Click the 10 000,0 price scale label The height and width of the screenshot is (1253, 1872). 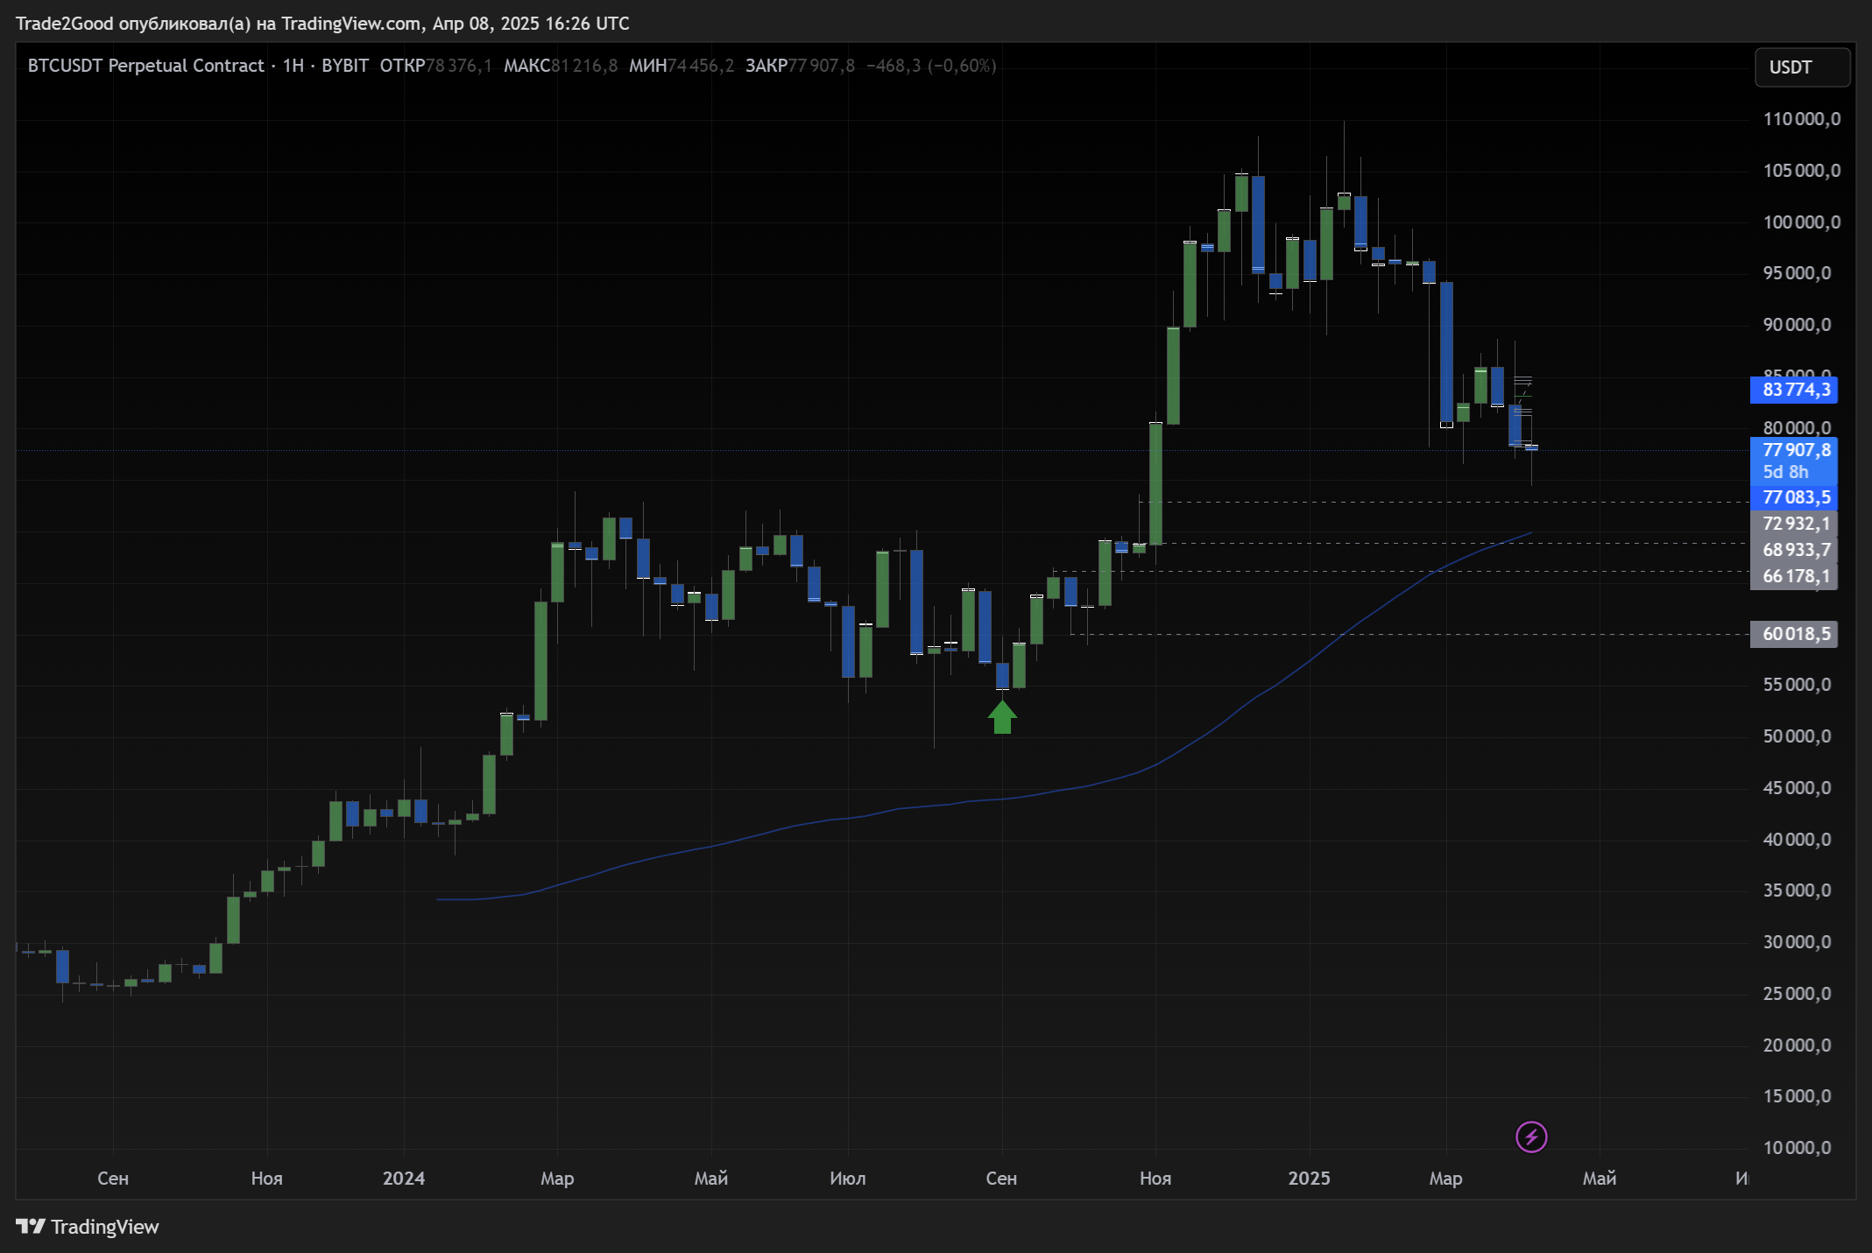[1797, 1148]
